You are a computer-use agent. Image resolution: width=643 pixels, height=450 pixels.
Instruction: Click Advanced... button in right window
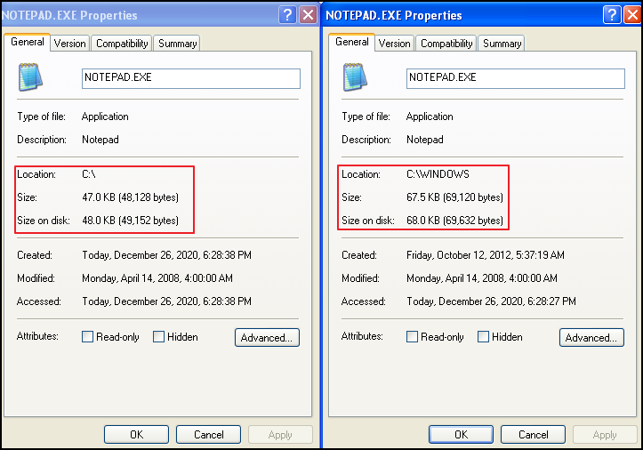(x=591, y=338)
